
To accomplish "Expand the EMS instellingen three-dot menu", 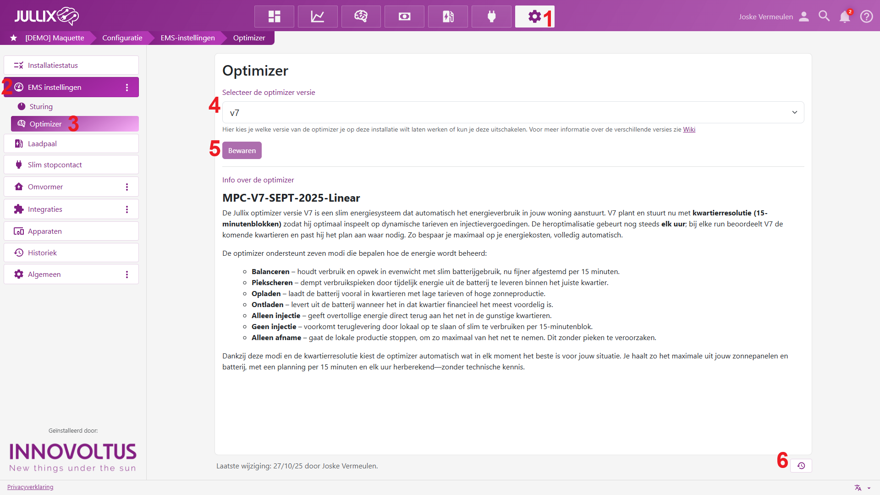I will [x=127, y=88].
